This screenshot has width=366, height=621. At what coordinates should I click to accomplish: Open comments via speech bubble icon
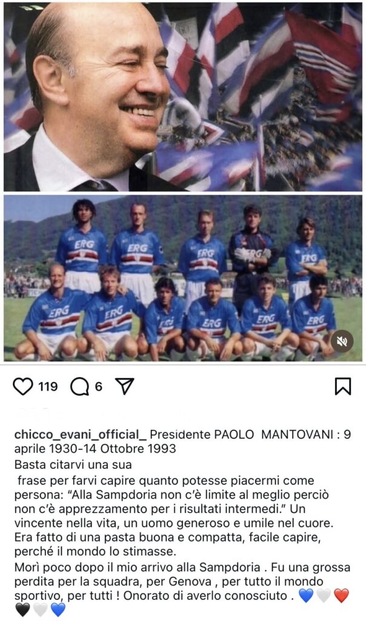[79, 386]
